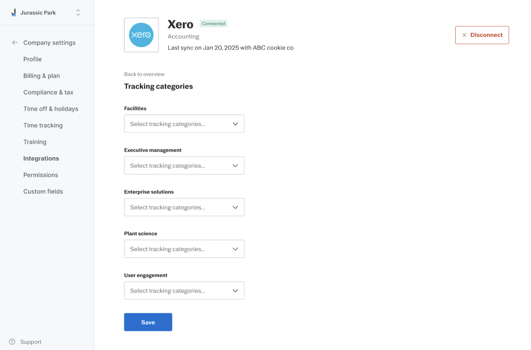
Task: Click the Jurassic Park company logo icon
Action: click(x=13, y=12)
